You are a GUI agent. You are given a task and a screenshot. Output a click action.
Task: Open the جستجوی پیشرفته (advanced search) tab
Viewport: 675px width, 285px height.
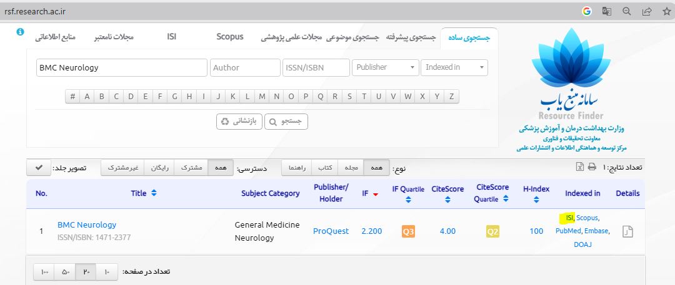411,37
